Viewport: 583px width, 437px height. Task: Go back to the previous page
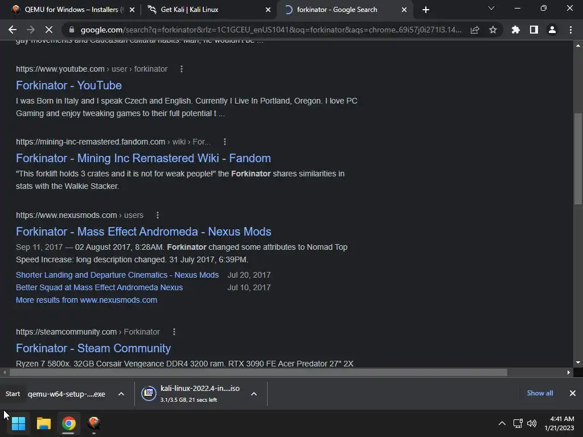point(13,30)
